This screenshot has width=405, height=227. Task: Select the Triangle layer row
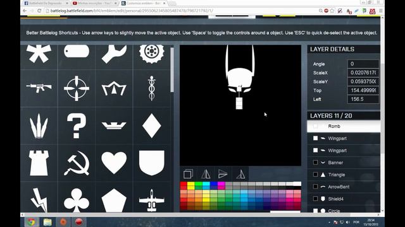(344, 175)
